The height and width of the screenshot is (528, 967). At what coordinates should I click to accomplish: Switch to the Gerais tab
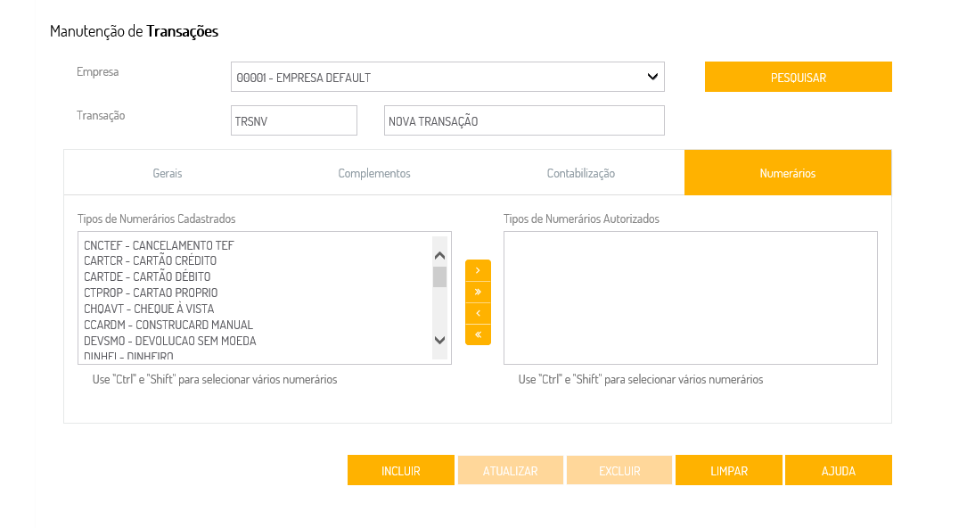coord(168,173)
